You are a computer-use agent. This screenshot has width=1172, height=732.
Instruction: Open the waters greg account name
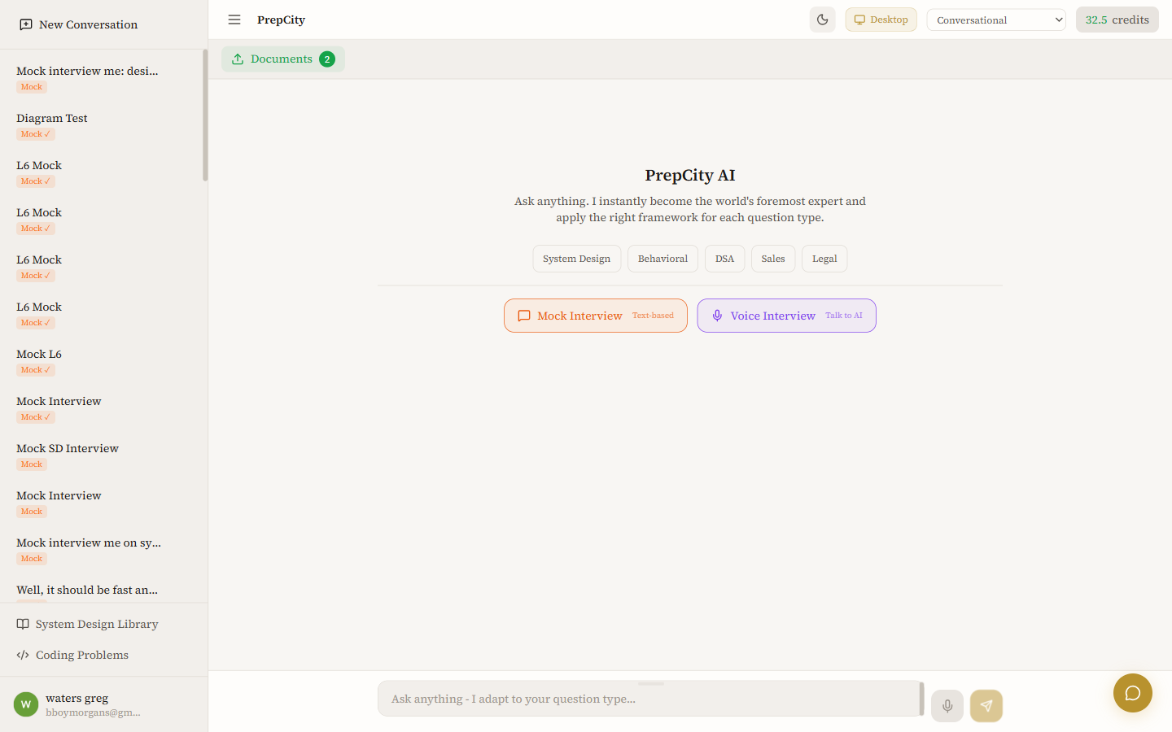click(x=77, y=698)
